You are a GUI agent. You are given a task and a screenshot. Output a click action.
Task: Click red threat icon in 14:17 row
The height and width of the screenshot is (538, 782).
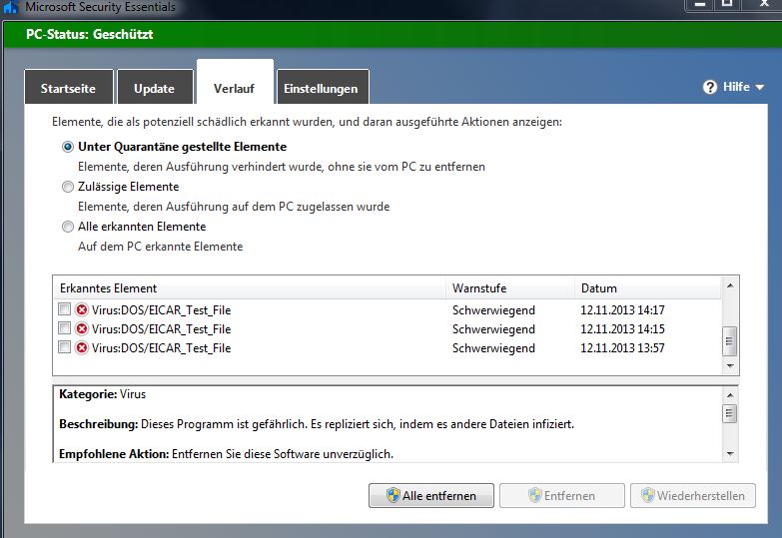(82, 309)
